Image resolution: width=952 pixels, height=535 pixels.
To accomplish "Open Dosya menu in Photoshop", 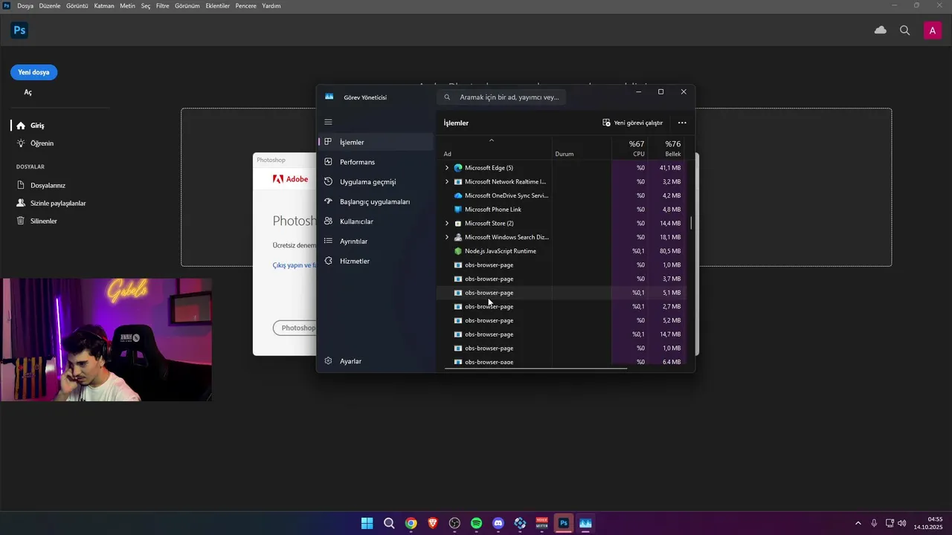I will point(25,6).
